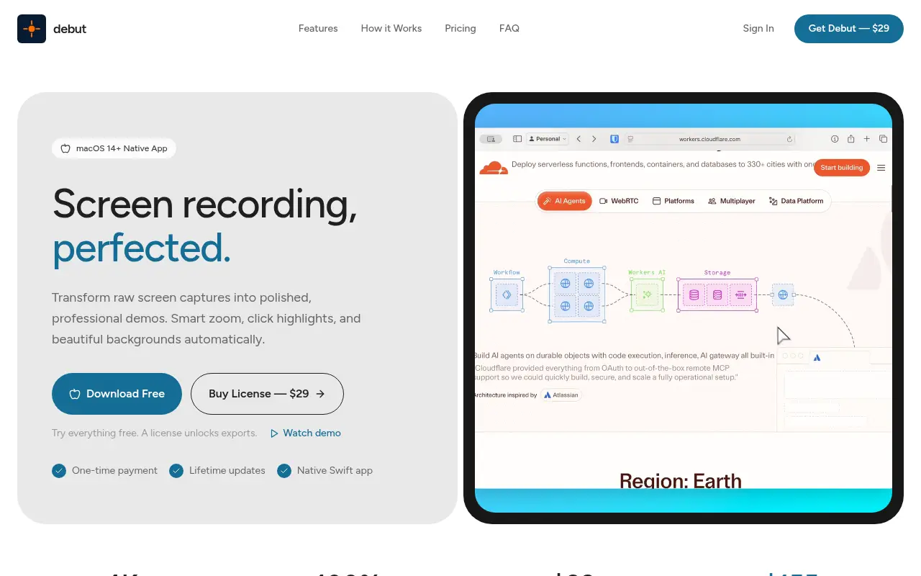Switch to the Data Platform tab
Image resolution: width=921 pixels, height=576 pixels.
[x=796, y=202]
